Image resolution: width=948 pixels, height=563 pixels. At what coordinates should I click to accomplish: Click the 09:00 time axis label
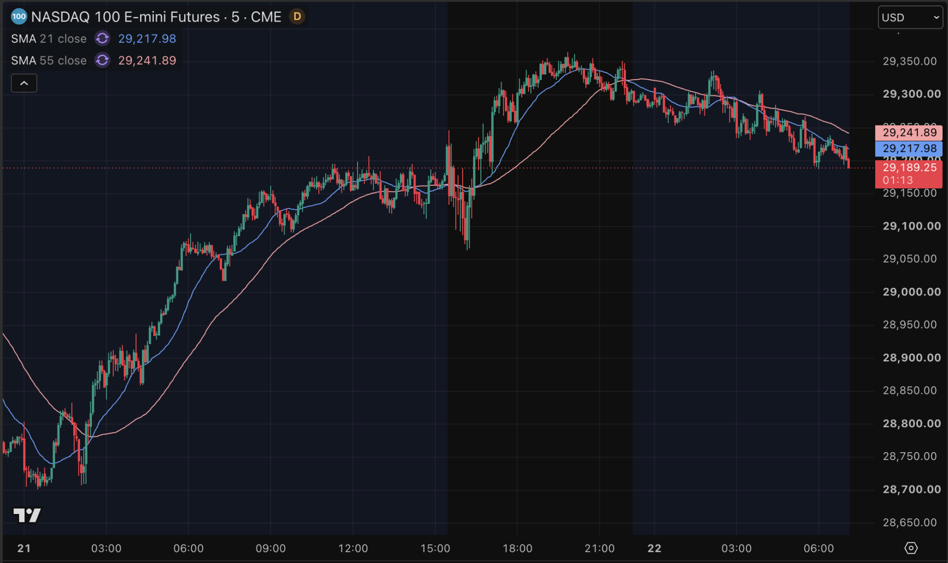[271, 548]
